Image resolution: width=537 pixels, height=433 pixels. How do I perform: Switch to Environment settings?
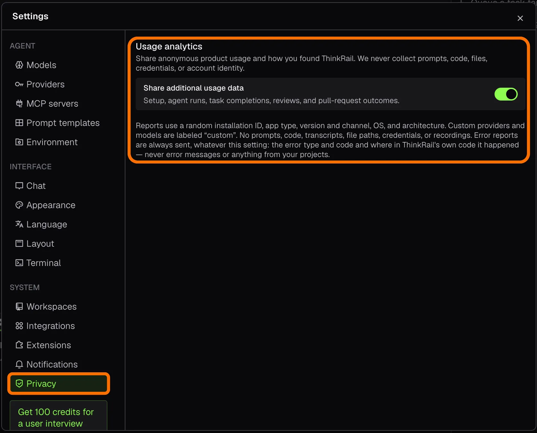58,142
